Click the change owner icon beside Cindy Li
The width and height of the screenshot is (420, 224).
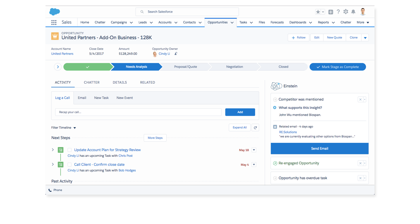[176, 54]
